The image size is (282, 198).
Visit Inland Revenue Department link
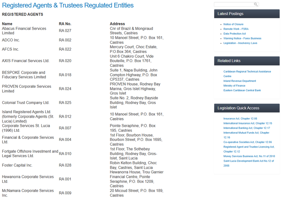[240, 81]
